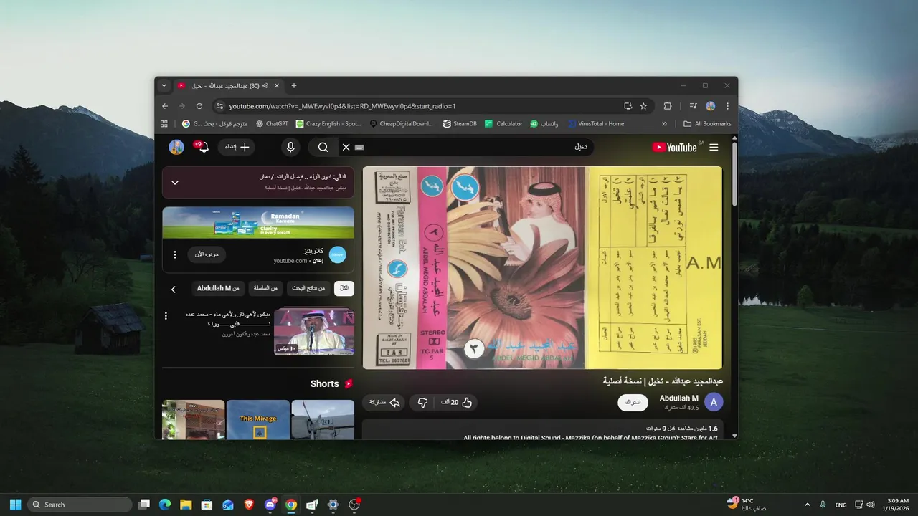Bookmark this page with the star
Screen dimensions: 918x516
pyautogui.click(x=643, y=106)
